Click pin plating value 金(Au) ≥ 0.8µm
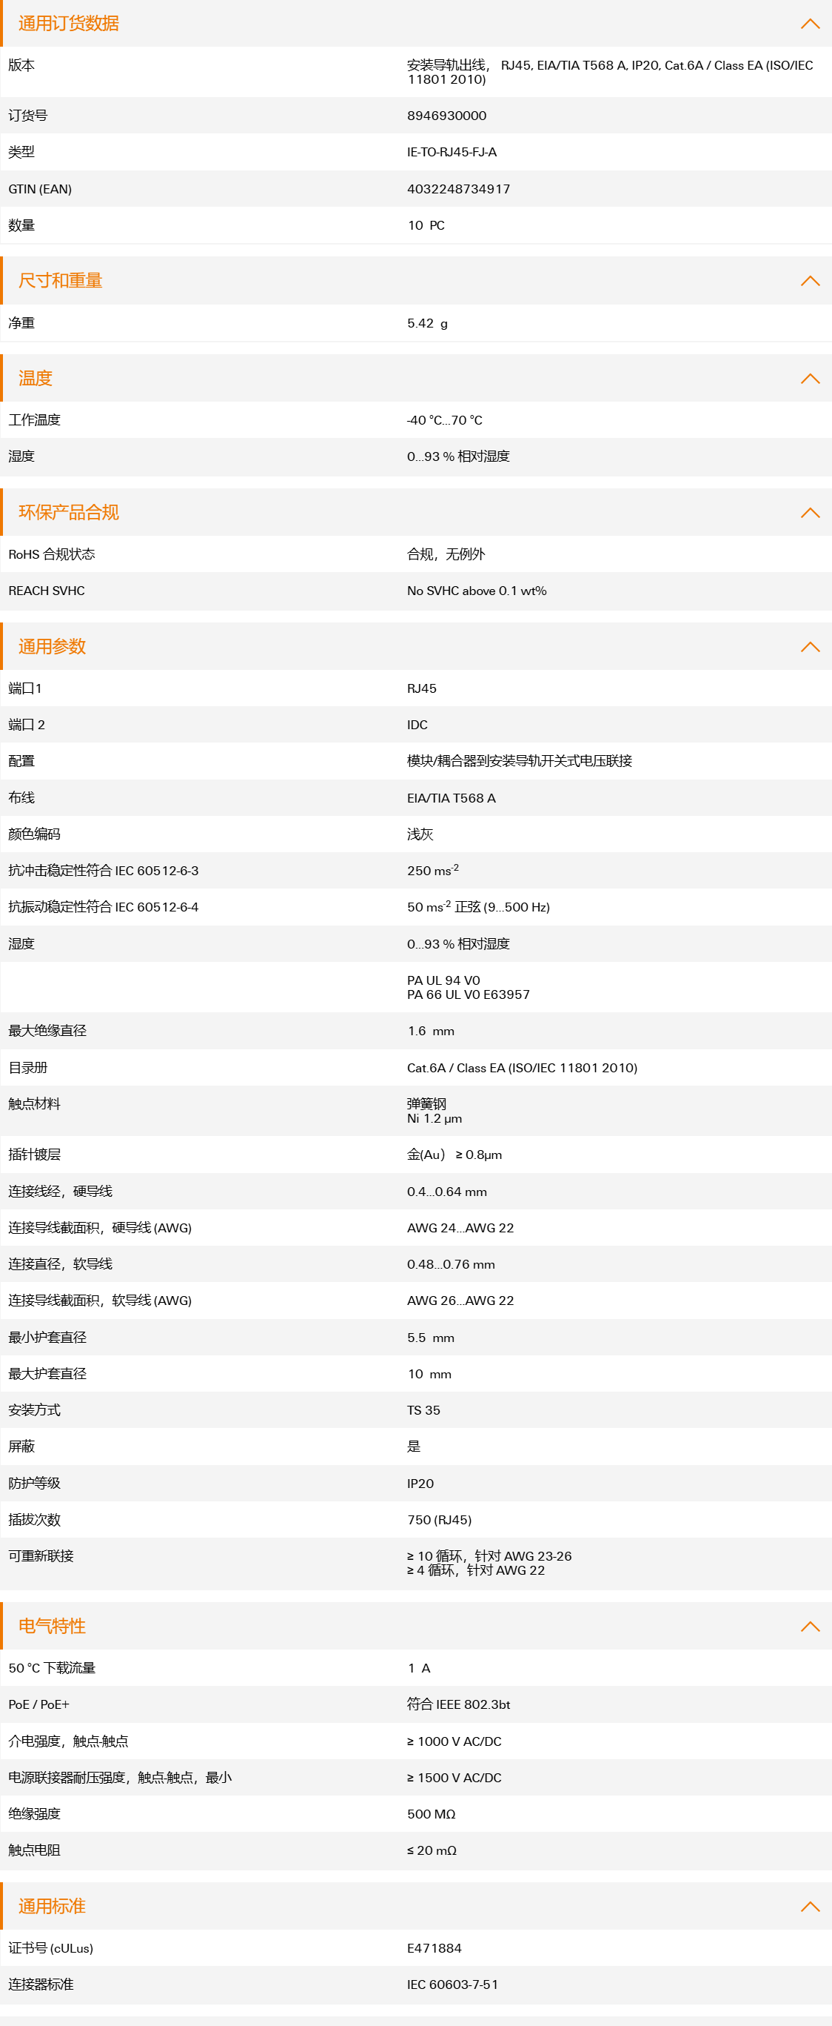The image size is (832, 2026). 454,1155
